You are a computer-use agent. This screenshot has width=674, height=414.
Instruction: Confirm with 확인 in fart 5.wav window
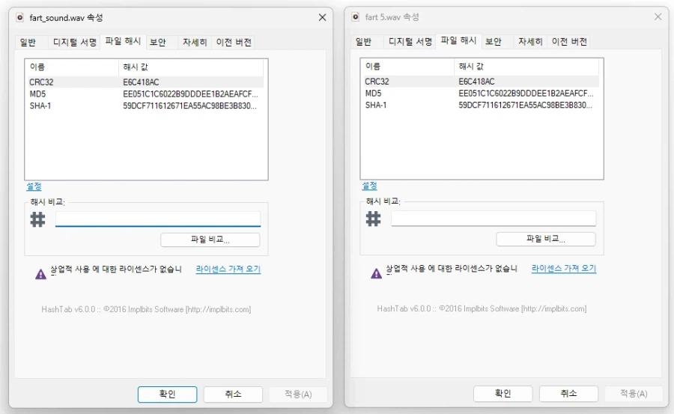tap(503, 393)
